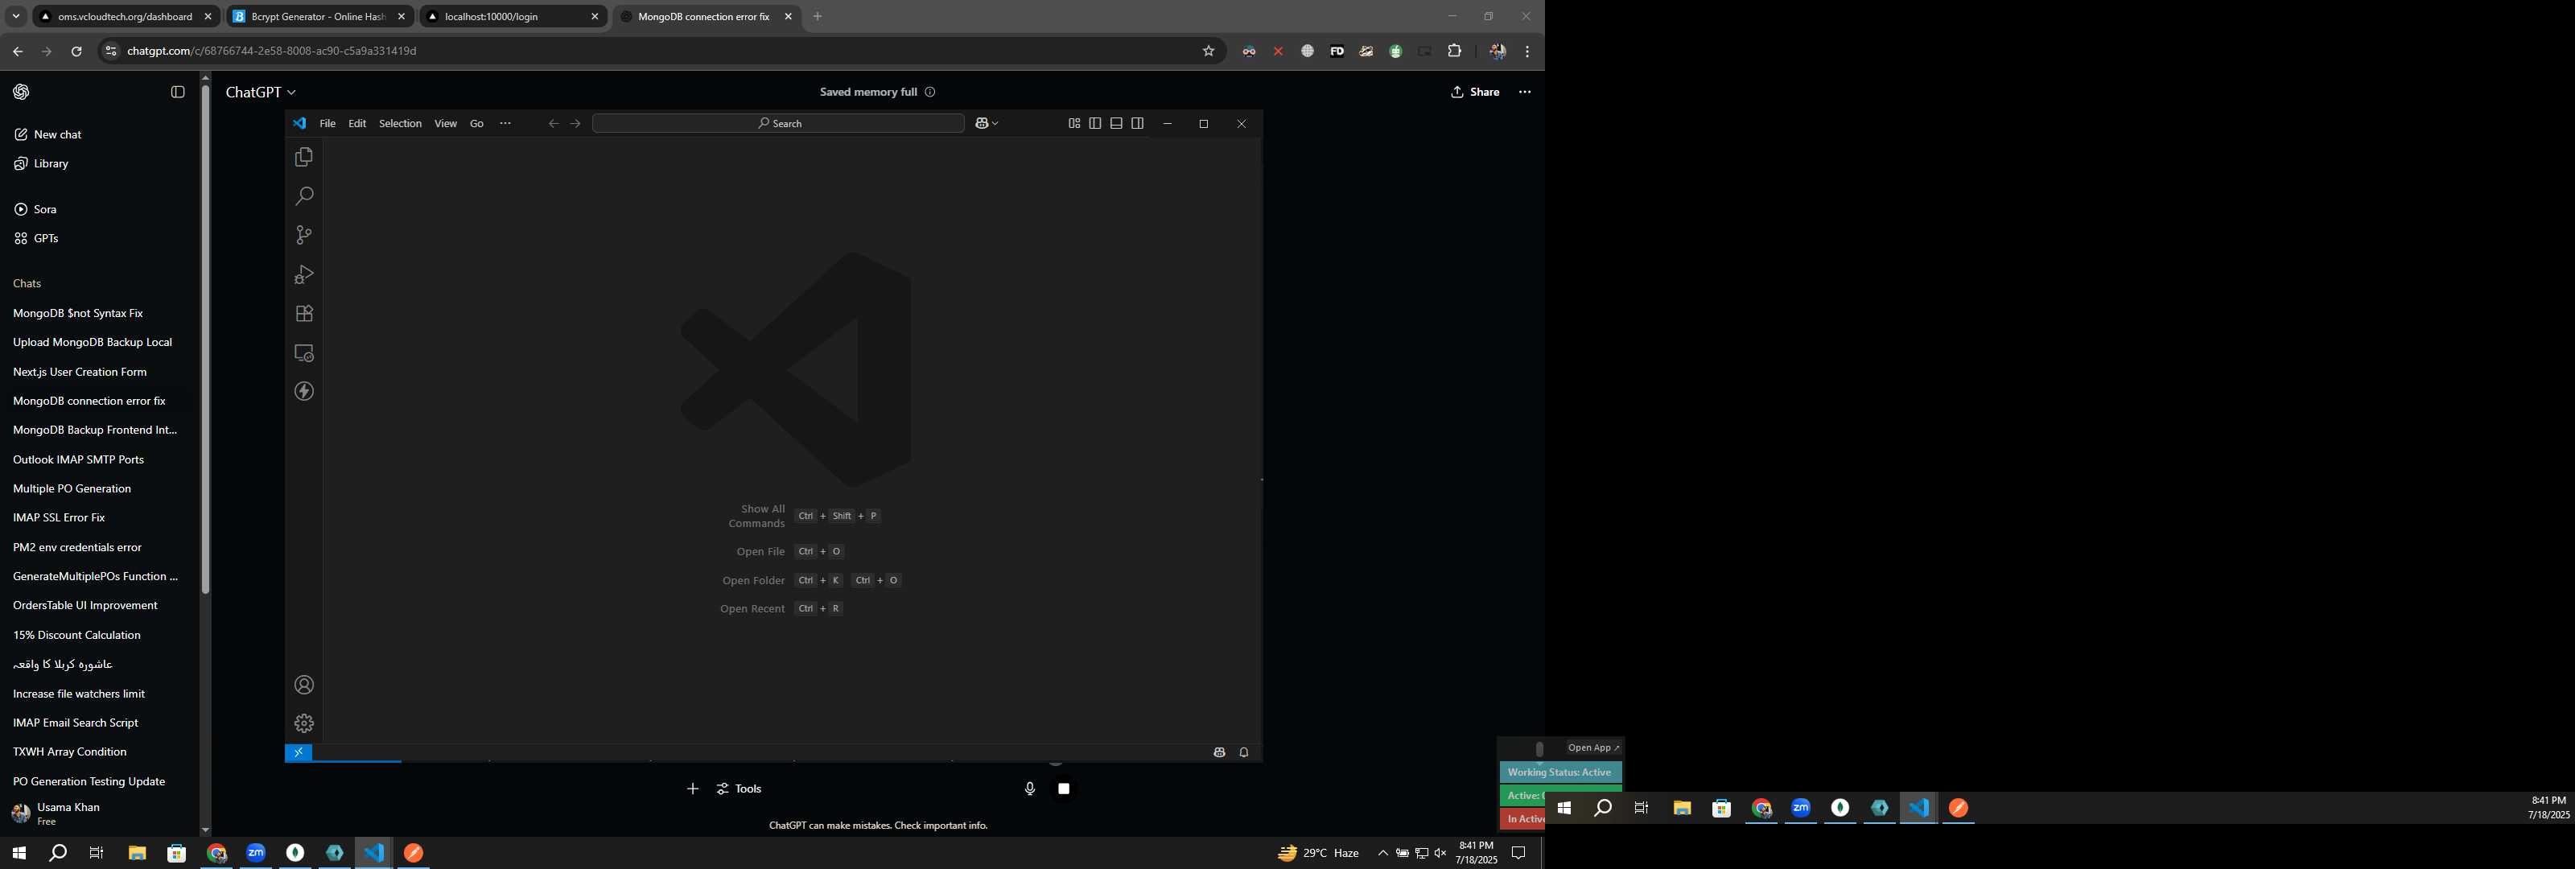This screenshot has width=2575, height=869.
Task: Open the VS Code Selection menu
Action: (400, 123)
